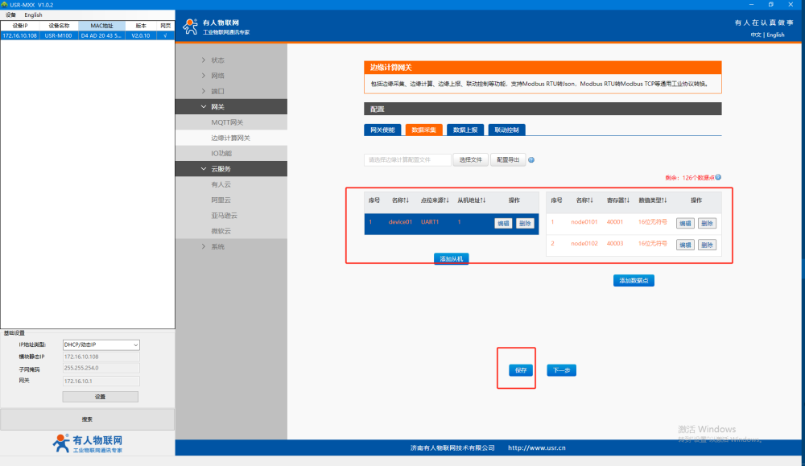Click the help icon next to remaining data points
Screen dimensions: 805x466
[718, 177]
